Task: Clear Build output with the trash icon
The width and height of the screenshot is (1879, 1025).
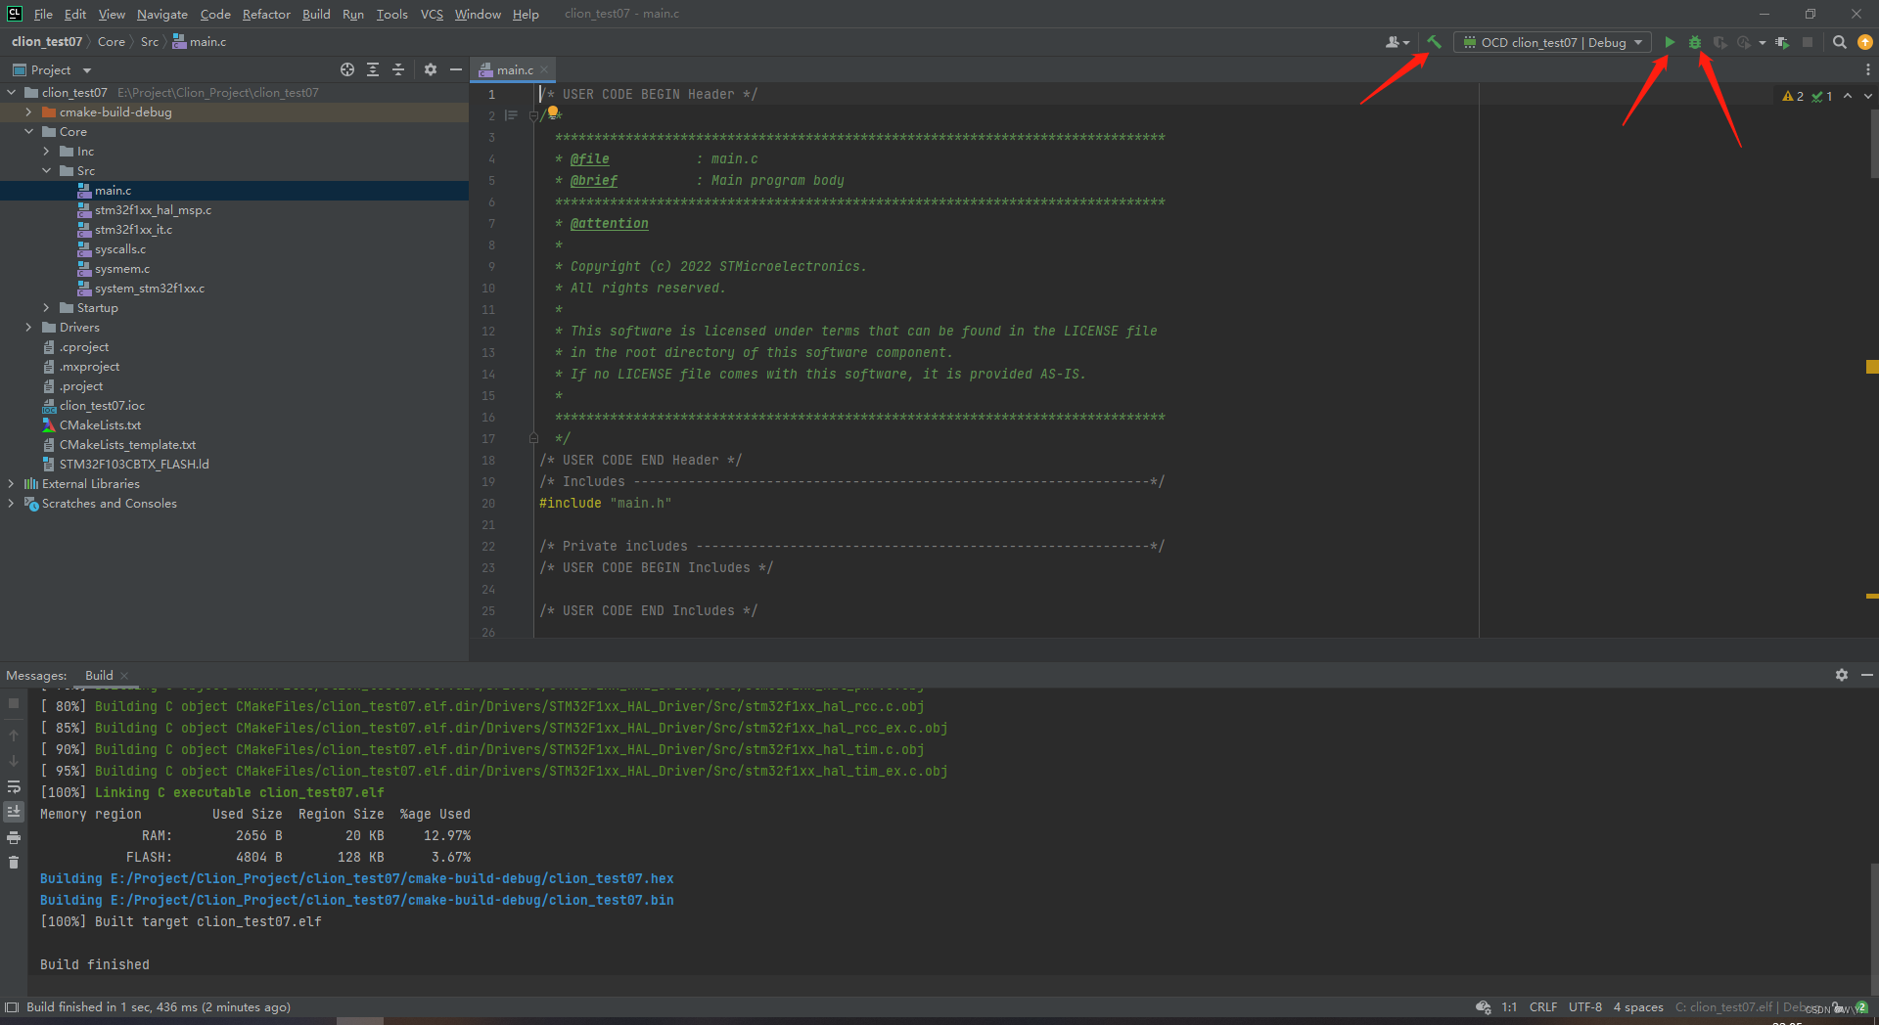Action: tap(14, 862)
